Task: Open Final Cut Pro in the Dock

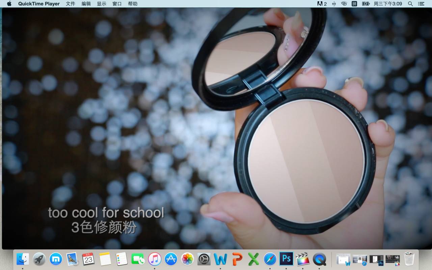Action: click(x=303, y=259)
